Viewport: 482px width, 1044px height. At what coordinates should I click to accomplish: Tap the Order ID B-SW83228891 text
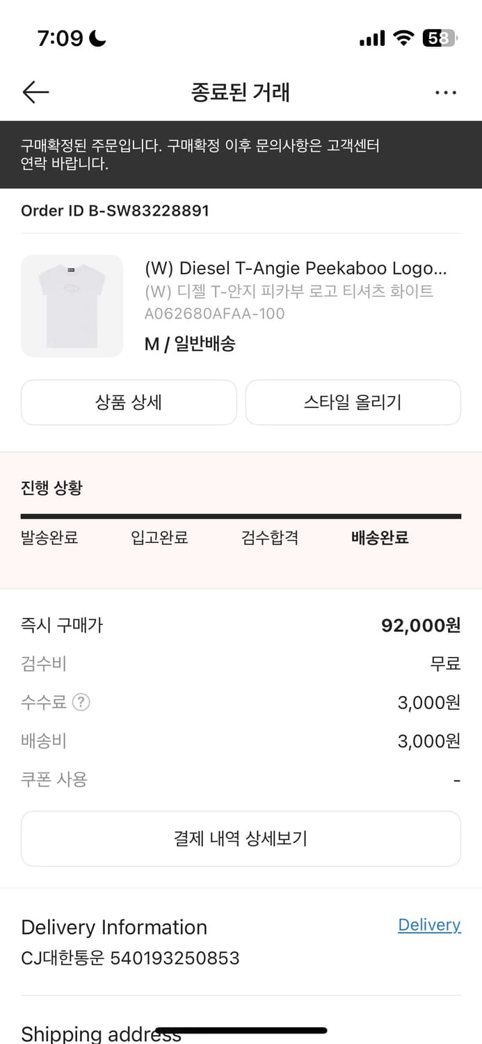click(115, 210)
